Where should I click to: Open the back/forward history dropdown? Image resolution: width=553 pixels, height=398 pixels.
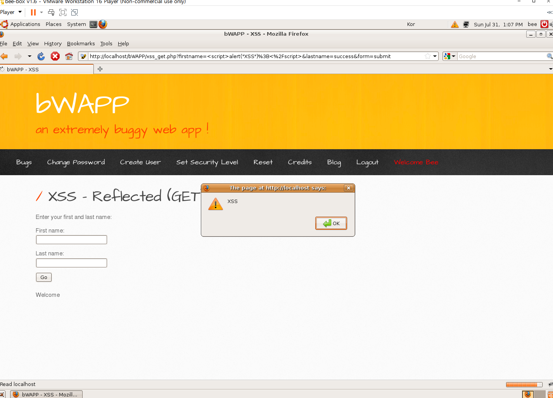29,56
